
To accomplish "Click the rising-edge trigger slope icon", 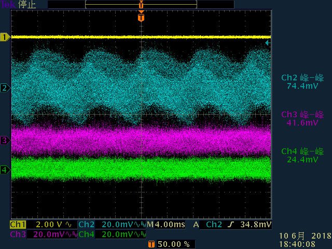I will point(231,225).
